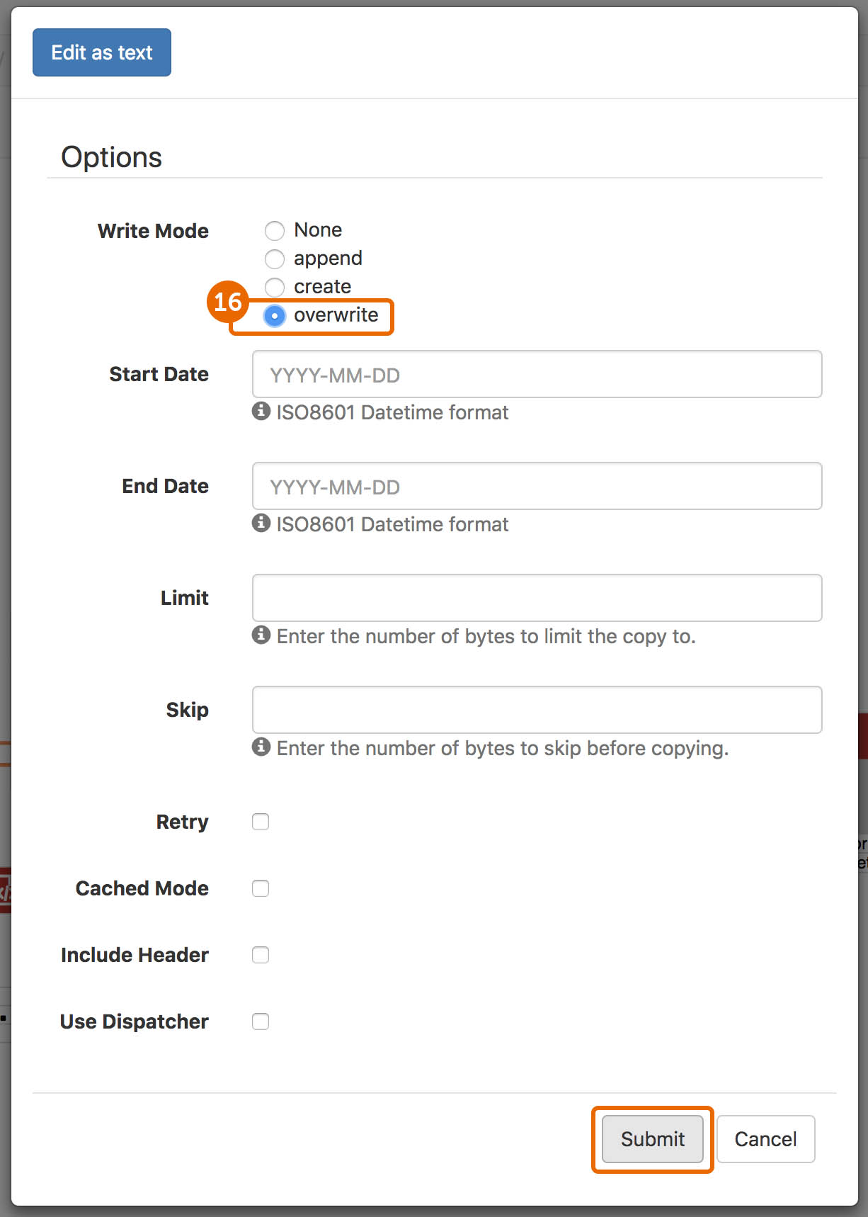
Task: Click into the Limit bytes field
Action: 537,598
